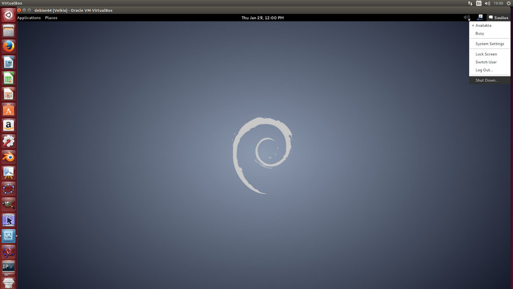The width and height of the screenshot is (513, 289).
Task: Open the guest network connection icon
Action: [480, 18]
